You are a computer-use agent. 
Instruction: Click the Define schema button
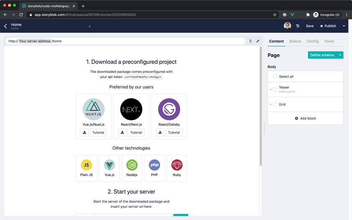[322, 55]
